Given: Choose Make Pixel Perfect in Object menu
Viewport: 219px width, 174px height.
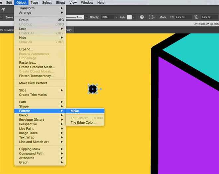Looking at the screenshot, I should [33, 83].
